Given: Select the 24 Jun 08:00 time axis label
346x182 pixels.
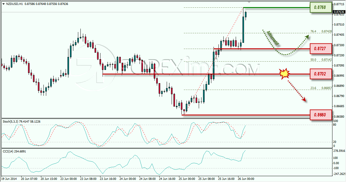Looking at the screenshot, I should tap(147, 179).
